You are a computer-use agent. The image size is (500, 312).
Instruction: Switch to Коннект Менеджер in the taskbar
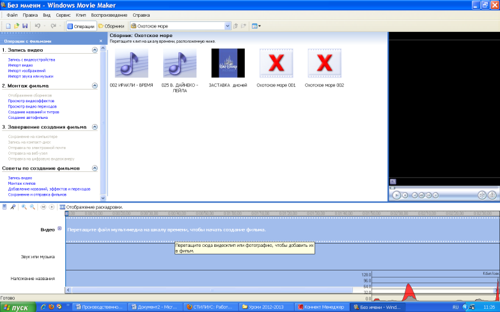[x=321, y=308]
